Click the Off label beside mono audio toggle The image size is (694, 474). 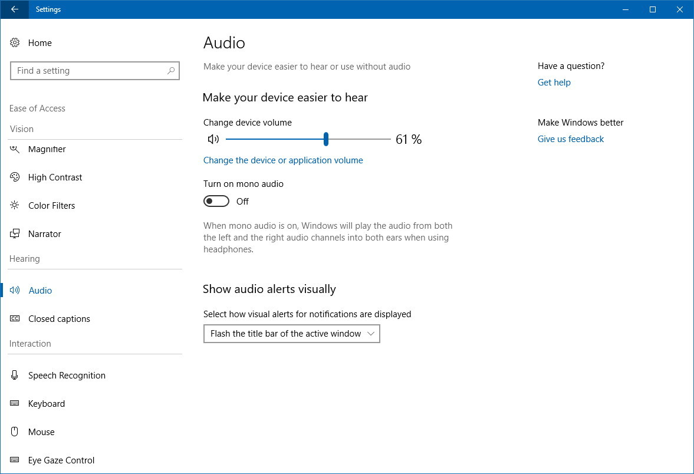coord(242,202)
